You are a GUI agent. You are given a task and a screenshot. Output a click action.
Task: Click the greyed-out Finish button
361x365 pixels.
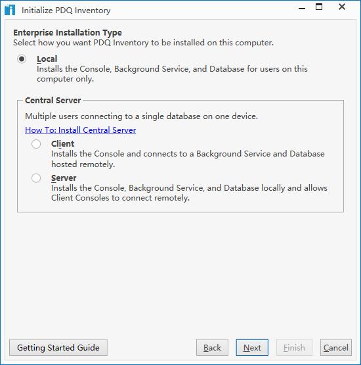click(x=294, y=347)
